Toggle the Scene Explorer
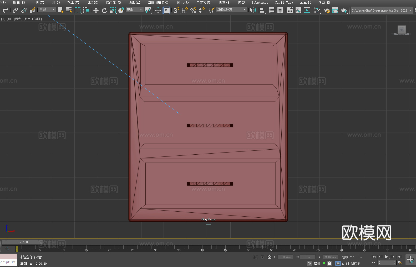The image size is (416, 267). coord(272,10)
